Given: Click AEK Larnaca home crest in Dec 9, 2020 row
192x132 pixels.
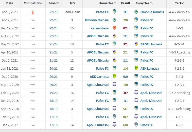Looking at the screenshot, I should click(x=114, y=76).
